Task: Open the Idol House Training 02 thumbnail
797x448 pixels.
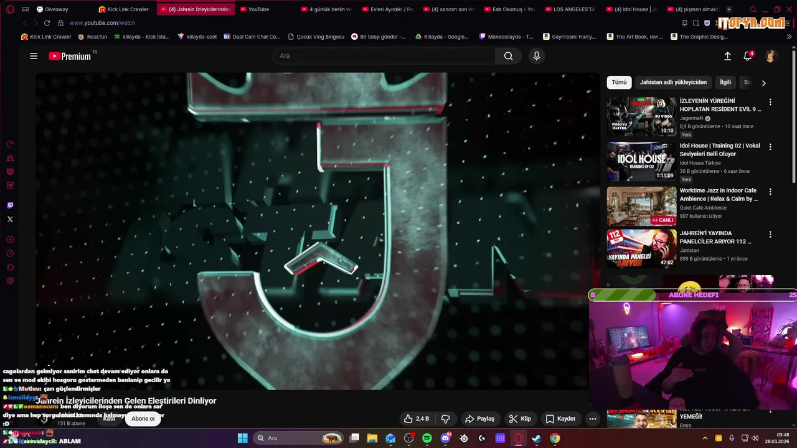Action: click(x=641, y=161)
